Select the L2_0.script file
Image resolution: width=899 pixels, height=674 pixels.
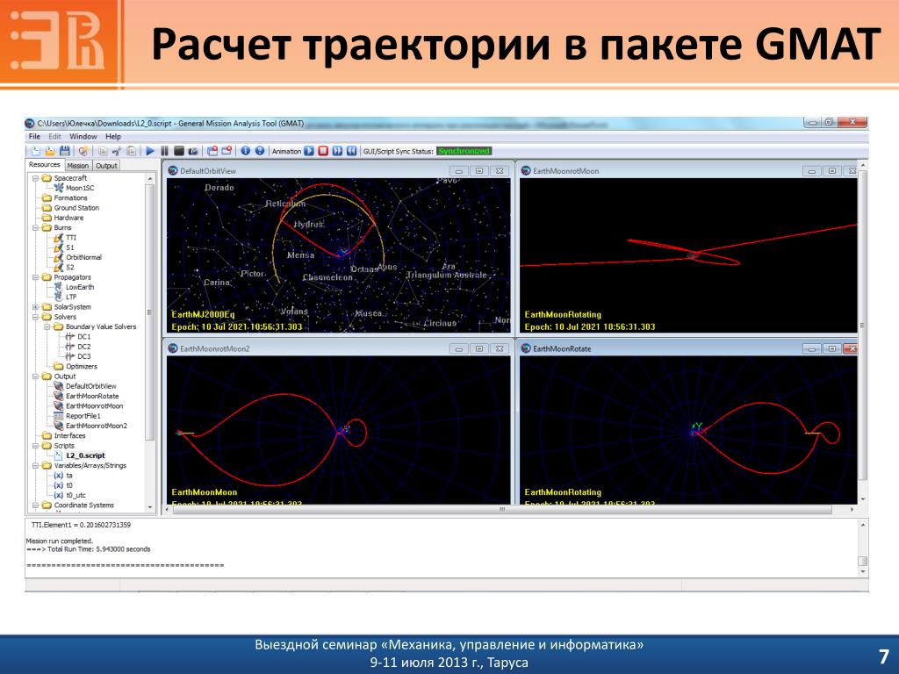tap(85, 455)
